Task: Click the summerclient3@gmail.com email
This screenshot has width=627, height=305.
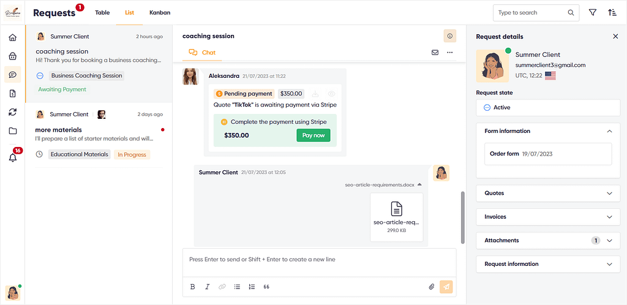Action: pyautogui.click(x=550, y=65)
